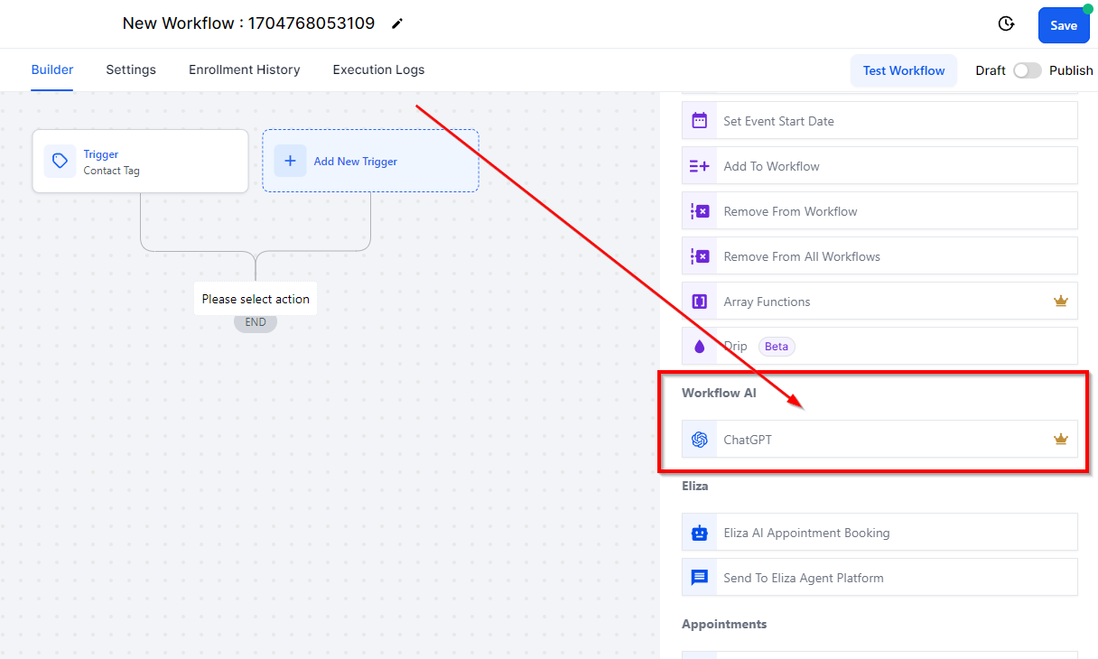Viewport: 1098px width, 659px height.
Task: Select the Remove From Workflow action
Action: coord(879,211)
